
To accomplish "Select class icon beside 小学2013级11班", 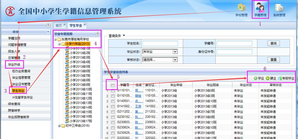I will tap(67, 94).
